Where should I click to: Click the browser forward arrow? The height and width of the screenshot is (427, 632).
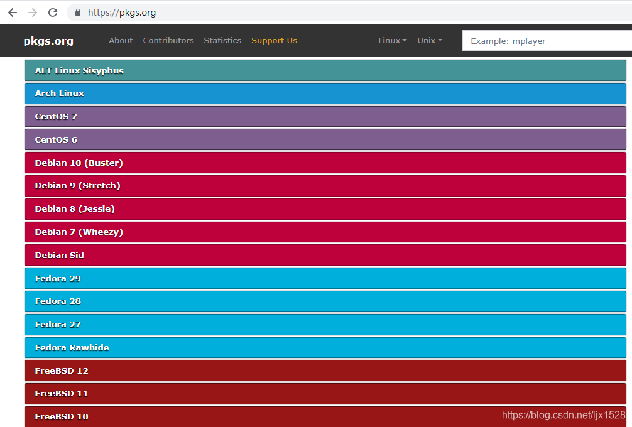click(x=33, y=13)
